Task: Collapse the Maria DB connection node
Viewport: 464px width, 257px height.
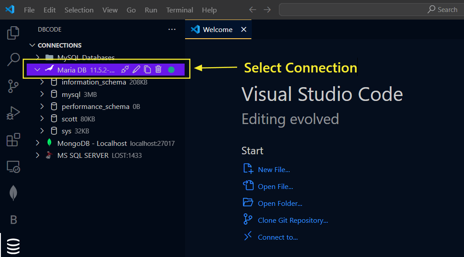Action: 37,70
